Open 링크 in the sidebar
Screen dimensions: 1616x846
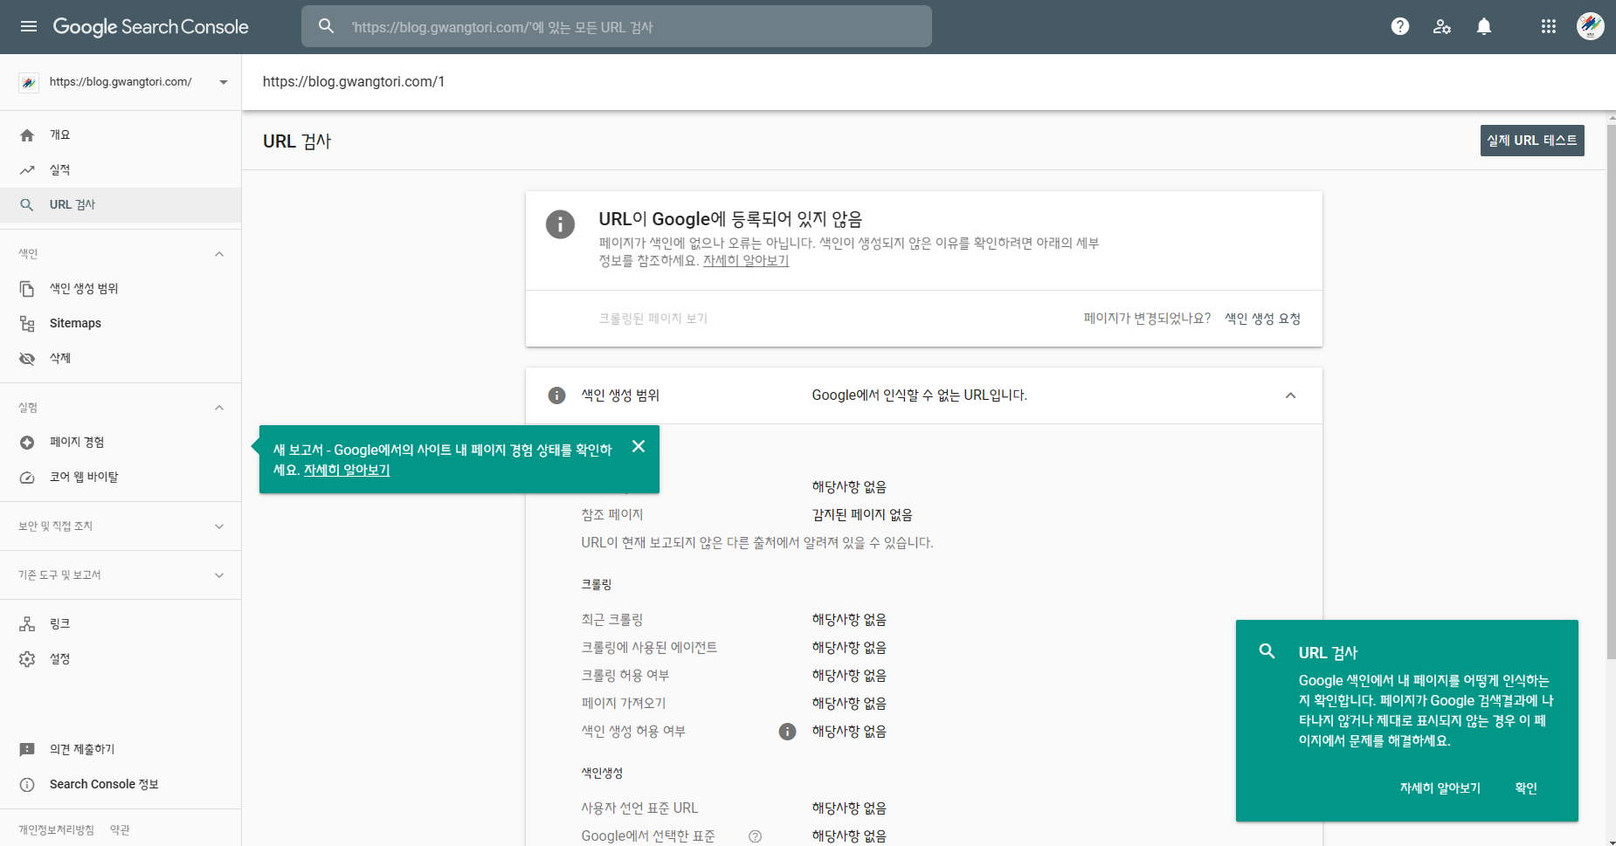coord(121,624)
